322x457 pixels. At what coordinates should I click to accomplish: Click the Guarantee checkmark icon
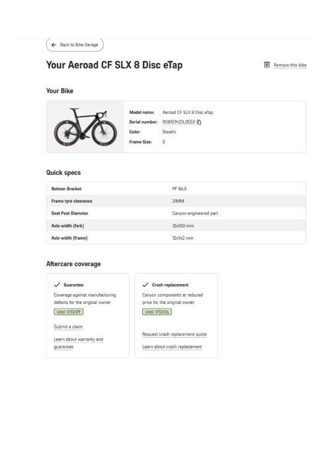pyautogui.click(x=57, y=285)
